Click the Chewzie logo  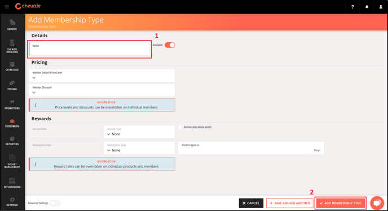click(x=28, y=6)
